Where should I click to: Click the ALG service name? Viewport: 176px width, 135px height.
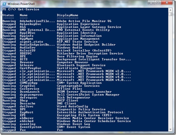click(23, 27)
